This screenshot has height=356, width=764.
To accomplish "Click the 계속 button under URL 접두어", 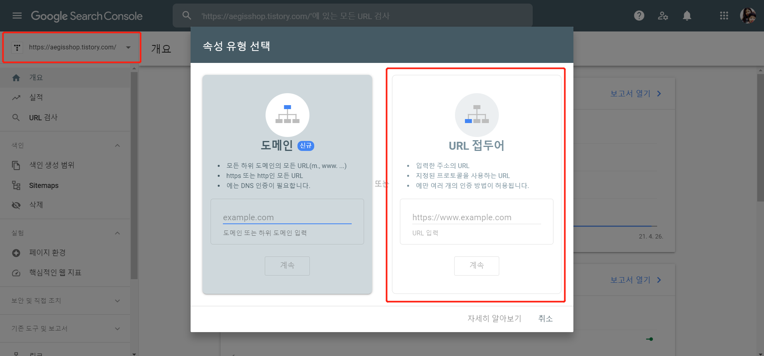I will point(477,266).
